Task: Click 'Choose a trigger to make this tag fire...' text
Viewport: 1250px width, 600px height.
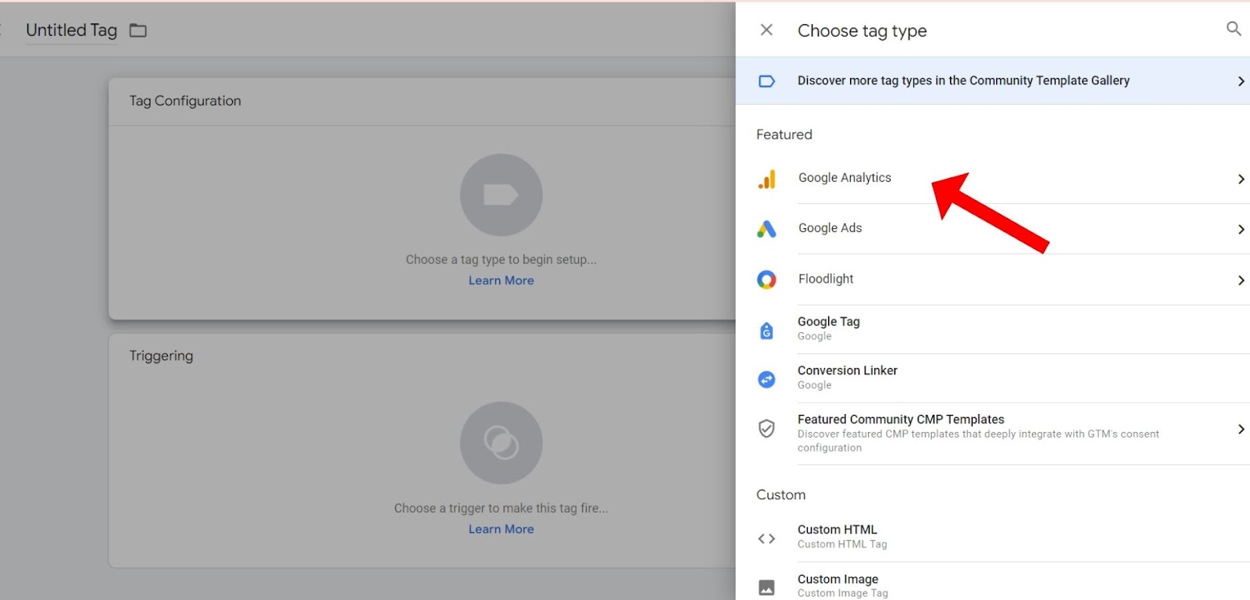Action: 501,508
